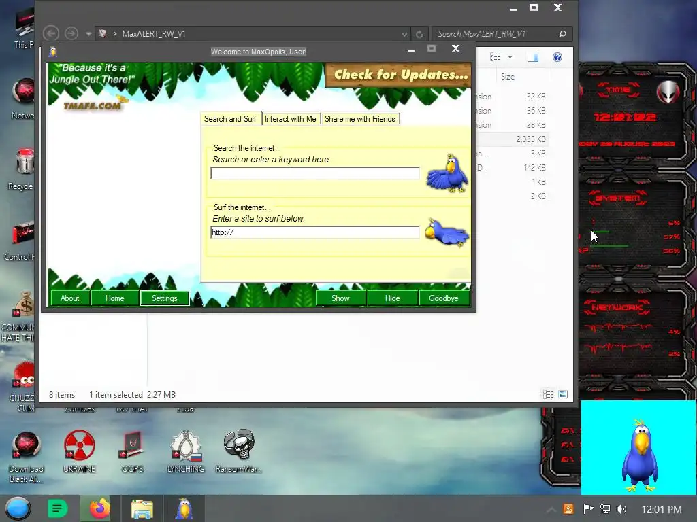Open the volume control tray icon
Image resolution: width=697 pixels, height=522 pixels.
pyautogui.click(x=621, y=509)
